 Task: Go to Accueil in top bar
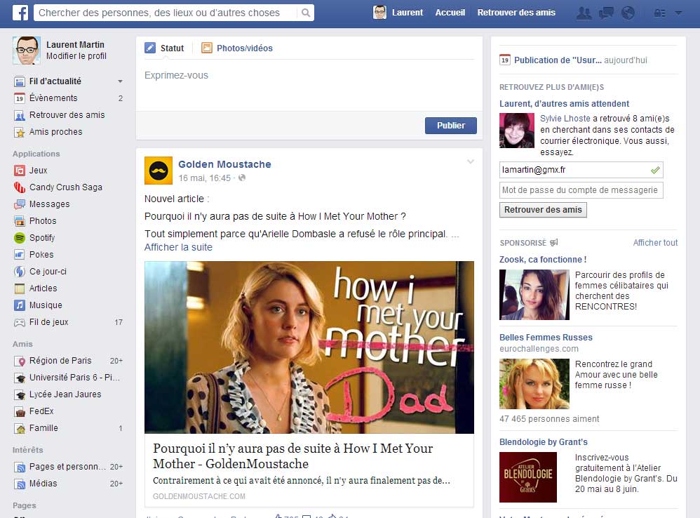[x=450, y=13]
